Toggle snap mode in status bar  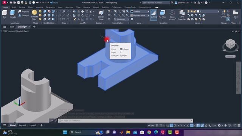161,125
